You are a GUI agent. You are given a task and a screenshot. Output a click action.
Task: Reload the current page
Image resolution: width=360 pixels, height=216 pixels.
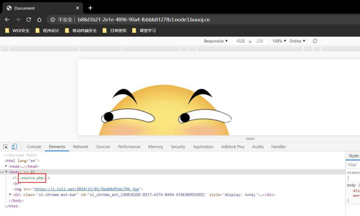click(x=28, y=20)
